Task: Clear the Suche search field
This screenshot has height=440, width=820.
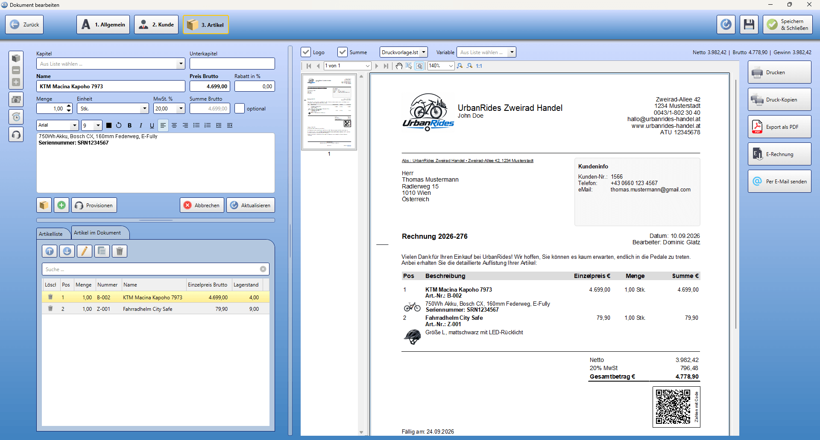Action: (263, 269)
